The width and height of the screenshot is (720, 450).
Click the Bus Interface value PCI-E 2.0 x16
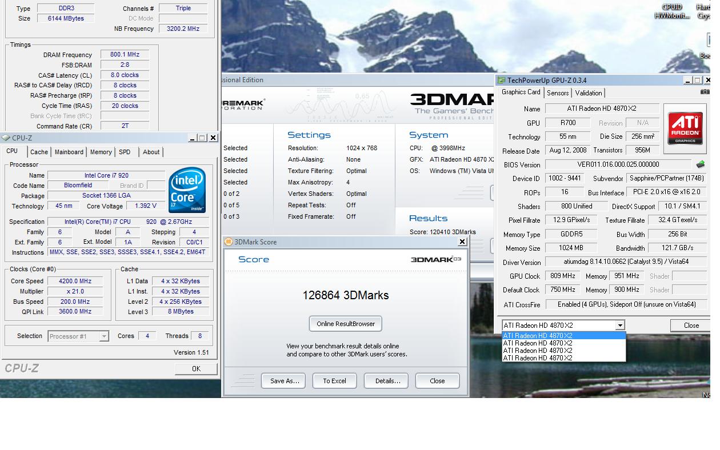[x=667, y=192]
